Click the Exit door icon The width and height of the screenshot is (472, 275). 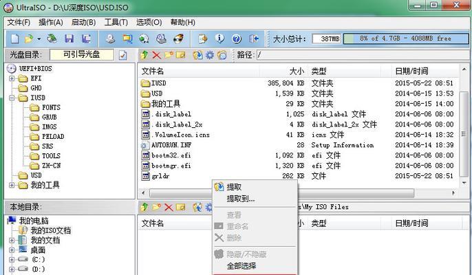coord(254,38)
